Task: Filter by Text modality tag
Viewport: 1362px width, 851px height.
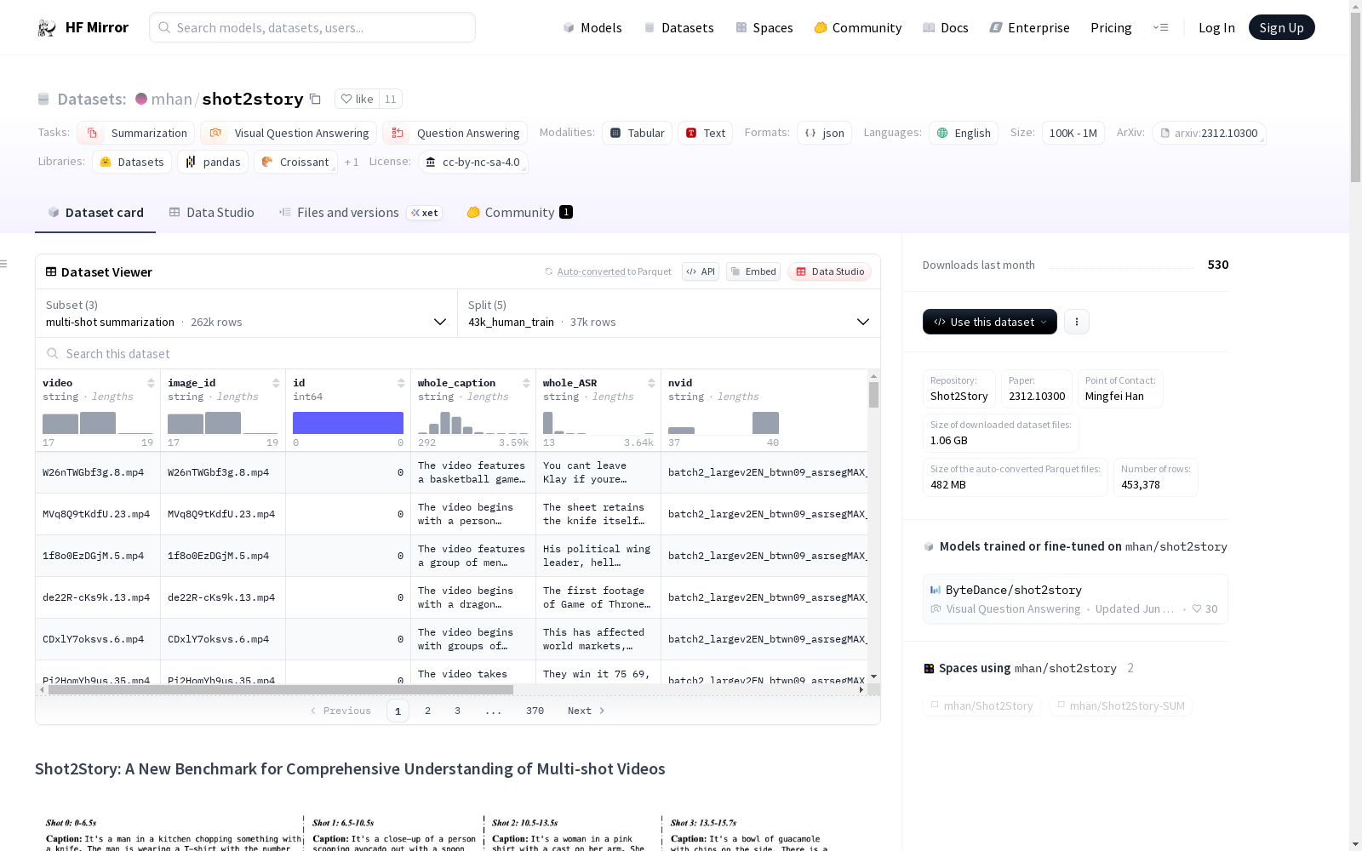Action: point(706,133)
